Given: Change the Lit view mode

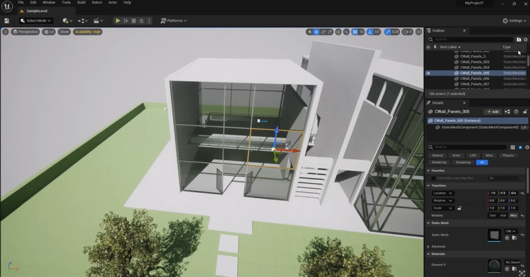Looking at the screenshot, I should [x=49, y=32].
